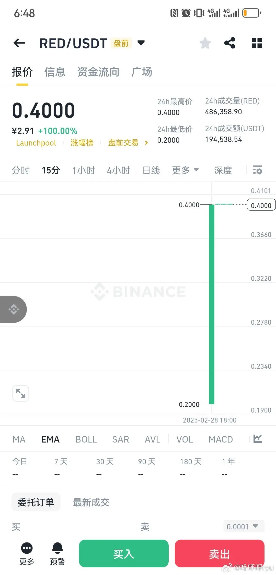Screen dimensions: 276x575
Task: Open indicator chart settings icon after MACD
Action: (x=258, y=439)
